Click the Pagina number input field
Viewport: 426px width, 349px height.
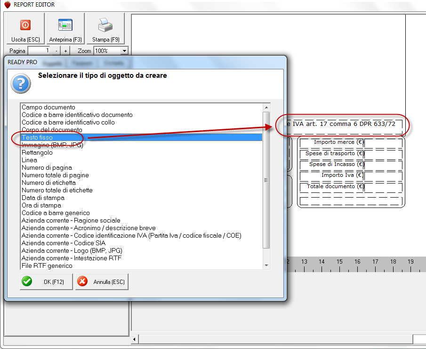point(39,50)
